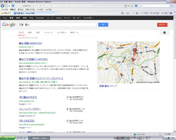Open カレンダー in the Google black bar
Viewport: 176px width, 140px height.
pyautogui.click(x=77, y=18)
